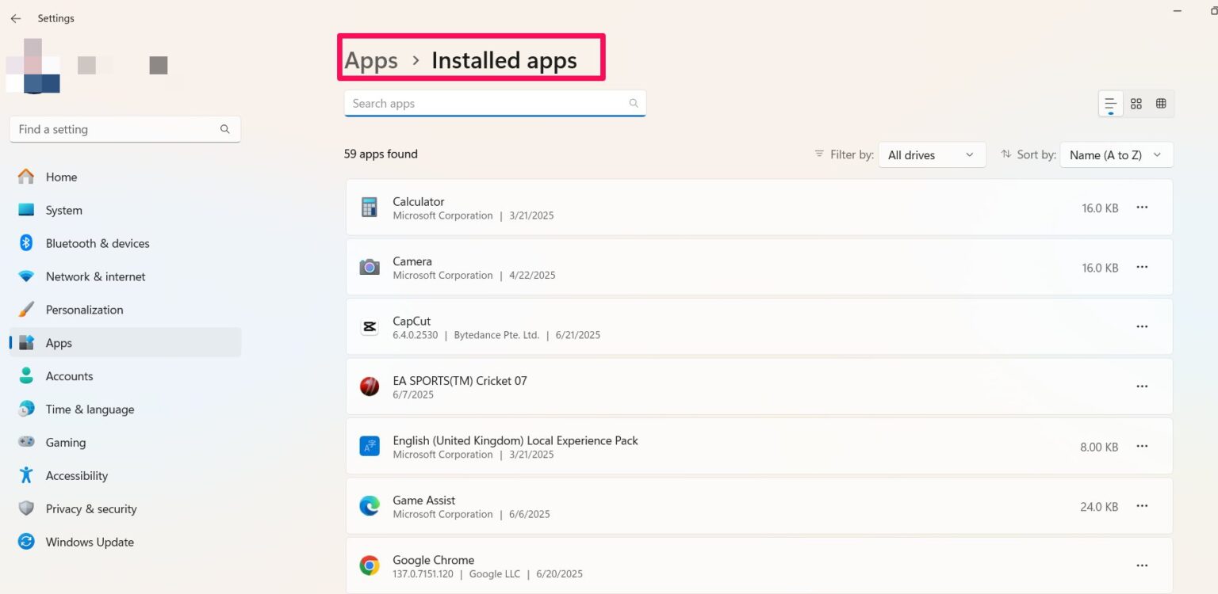The image size is (1218, 594).
Task: Open the options menu for Google Chrome
Action: [1142, 564]
